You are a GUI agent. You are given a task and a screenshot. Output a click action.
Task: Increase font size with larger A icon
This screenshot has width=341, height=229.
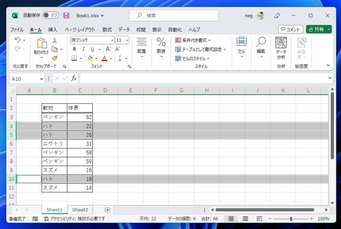[108, 49]
